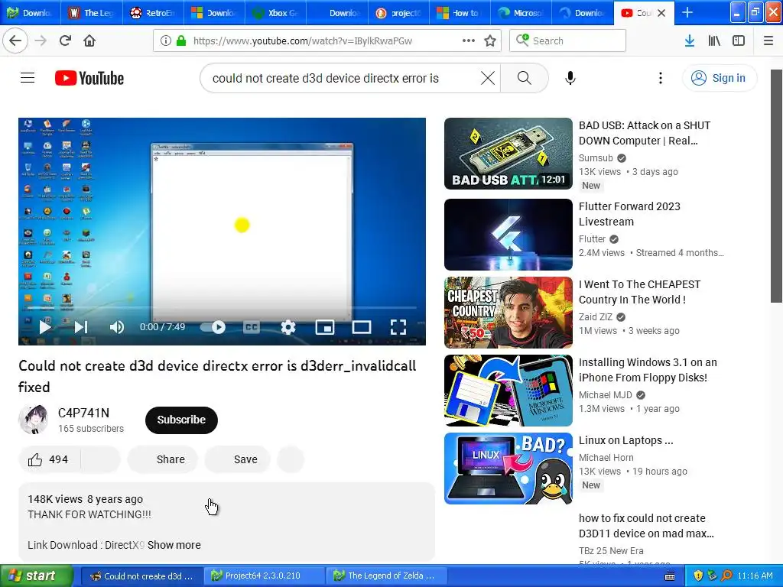Search by voice with the microphone icon
The width and height of the screenshot is (783, 587).
tap(570, 78)
